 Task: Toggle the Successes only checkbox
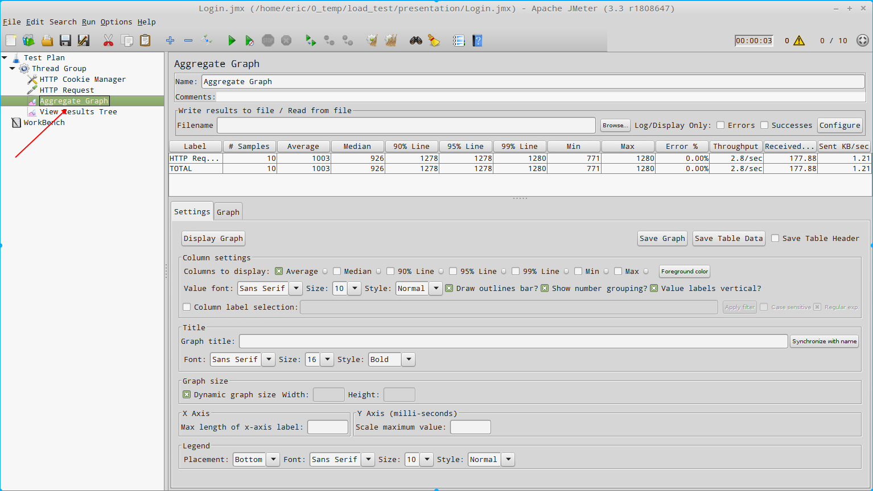(764, 125)
